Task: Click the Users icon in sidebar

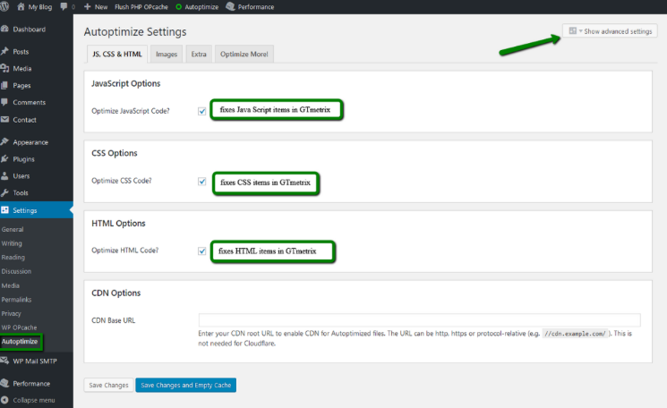Action: 6,176
